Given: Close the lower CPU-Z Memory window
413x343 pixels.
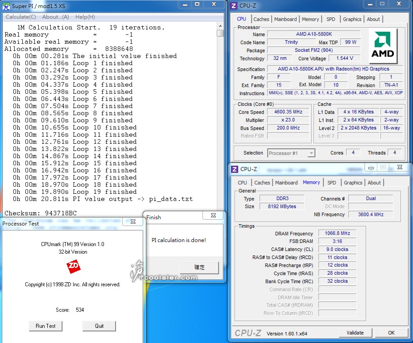Looking at the screenshot, I should coord(400,167).
